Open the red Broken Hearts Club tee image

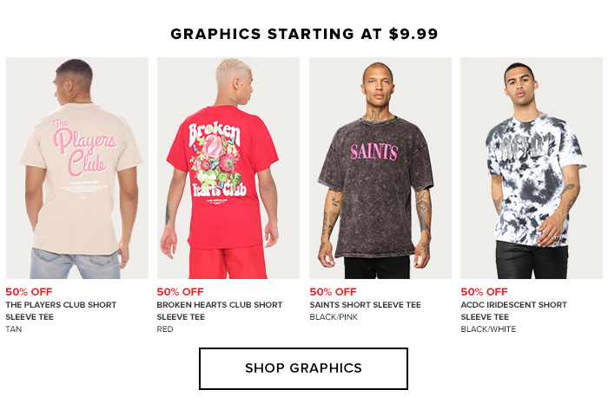click(228, 168)
